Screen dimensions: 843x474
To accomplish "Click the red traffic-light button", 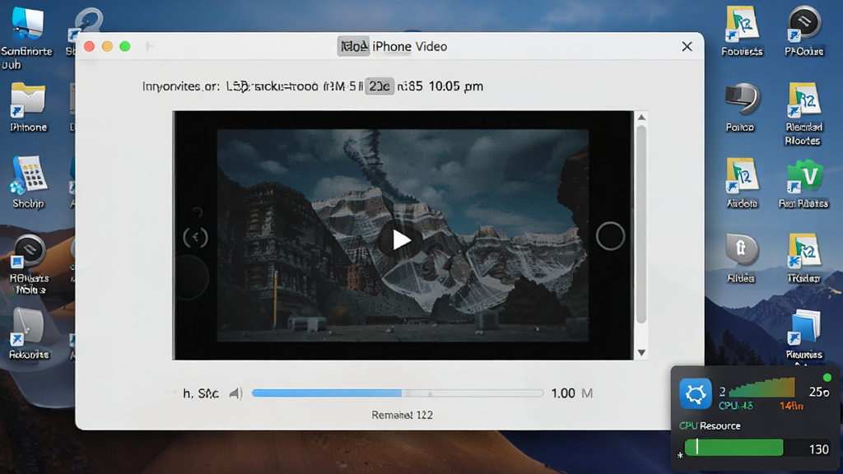I will tap(89, 46).
